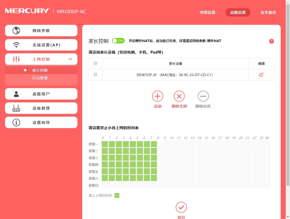Click the router icon for 设备管理
The image size is (290, 219).
[x=16, y=108]
